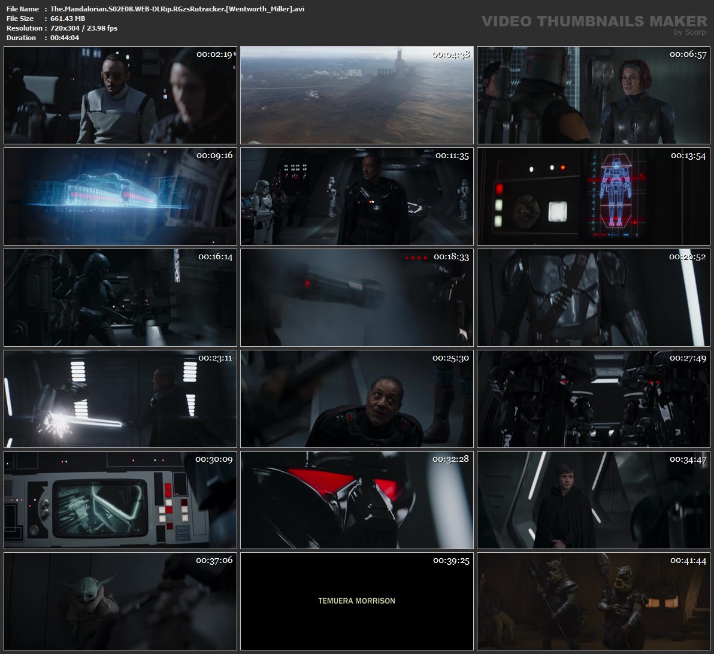
Task: Select the thumbnail stamped 00:02:19
Action: pyautogui.click(x=120, y=95)
